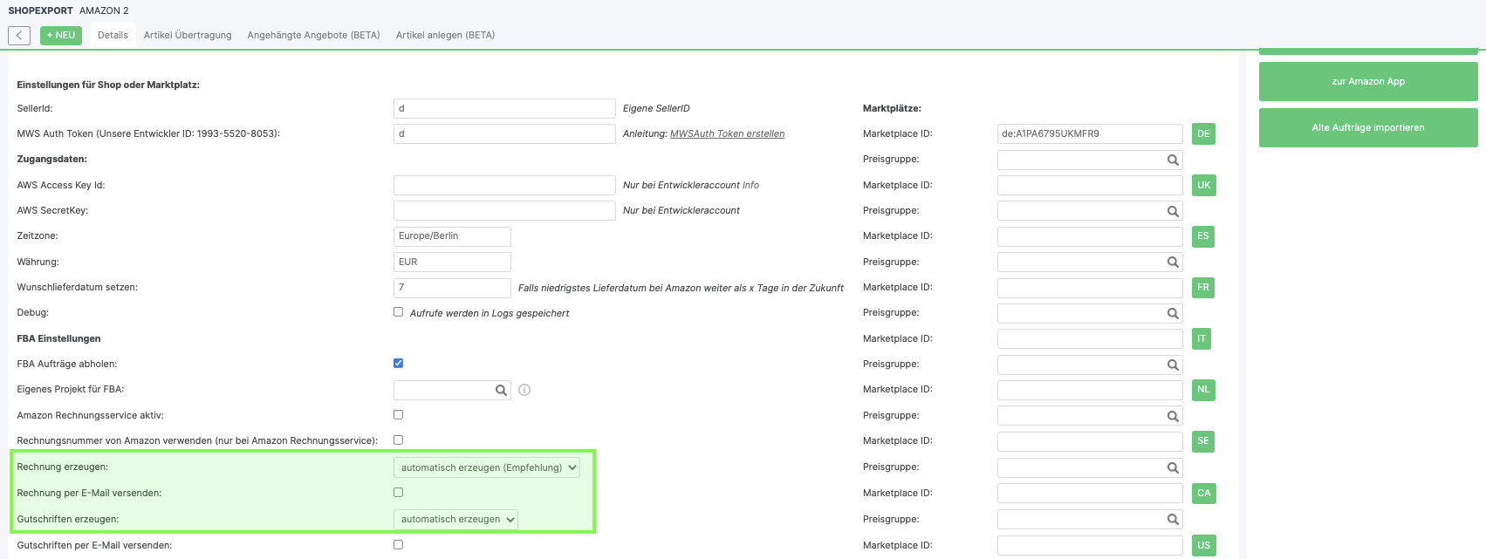Click search icon in Eigenes Projekt für FBA
This screenshot has width=1486, height=559.
point(501,391)
